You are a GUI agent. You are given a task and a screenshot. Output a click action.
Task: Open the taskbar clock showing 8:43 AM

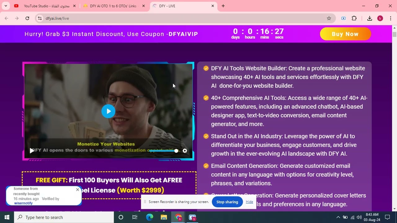[372, 217]
